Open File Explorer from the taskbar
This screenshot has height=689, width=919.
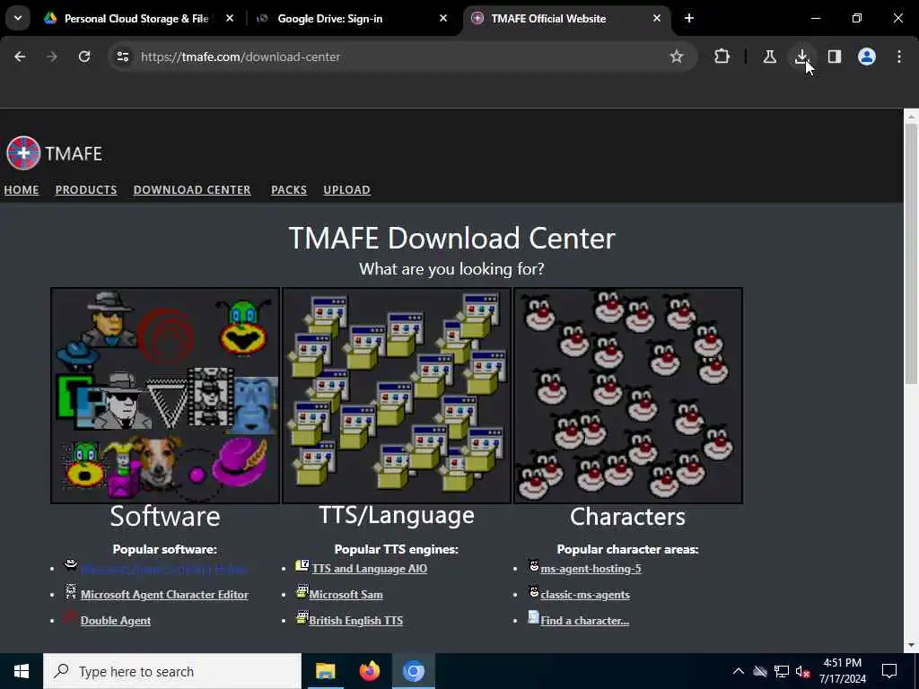click(325, 671)
